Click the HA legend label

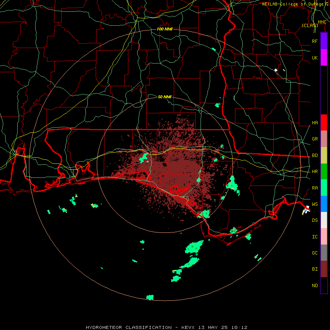pyautogui.click(x=315, y=123)
